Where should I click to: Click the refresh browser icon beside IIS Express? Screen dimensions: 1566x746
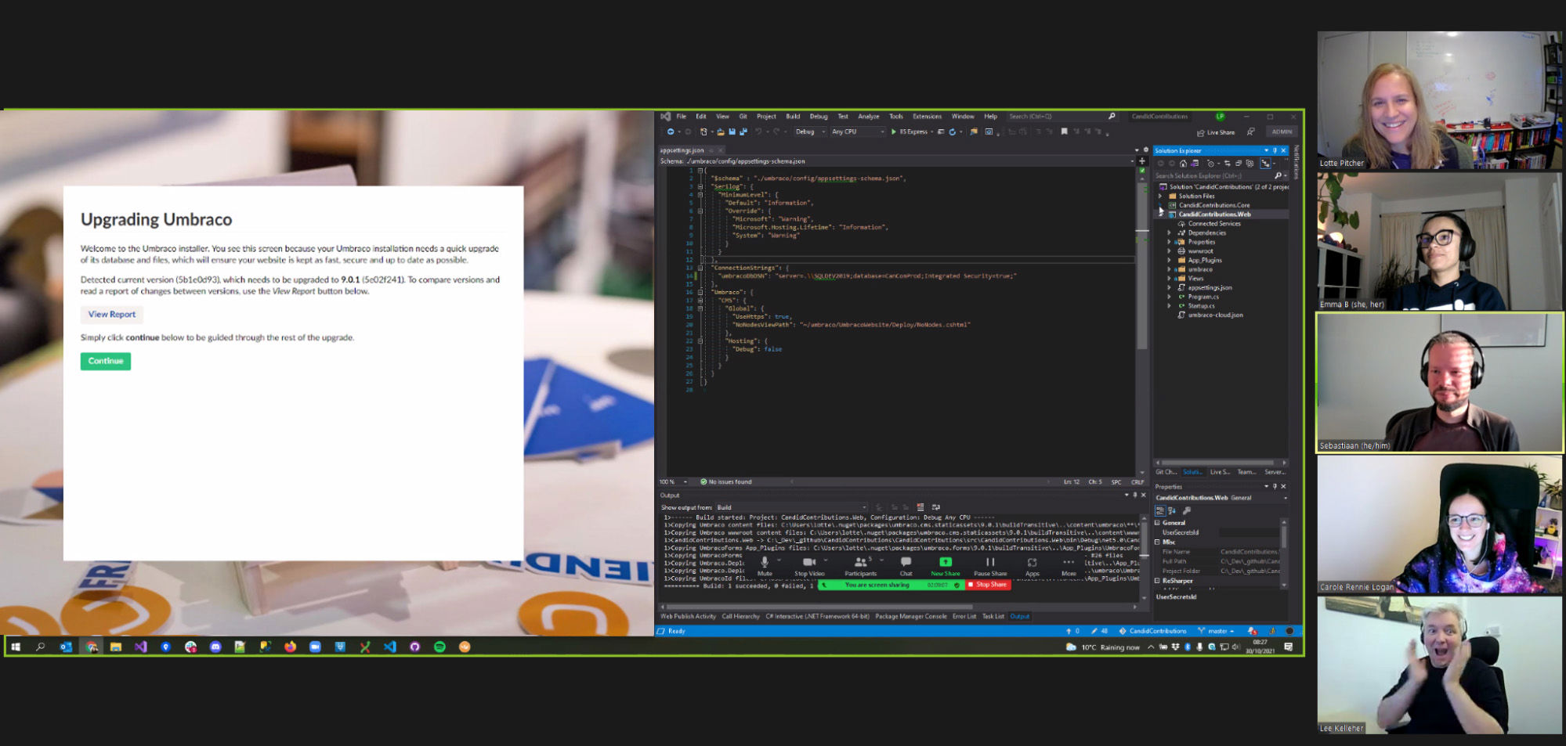point(953,132)
